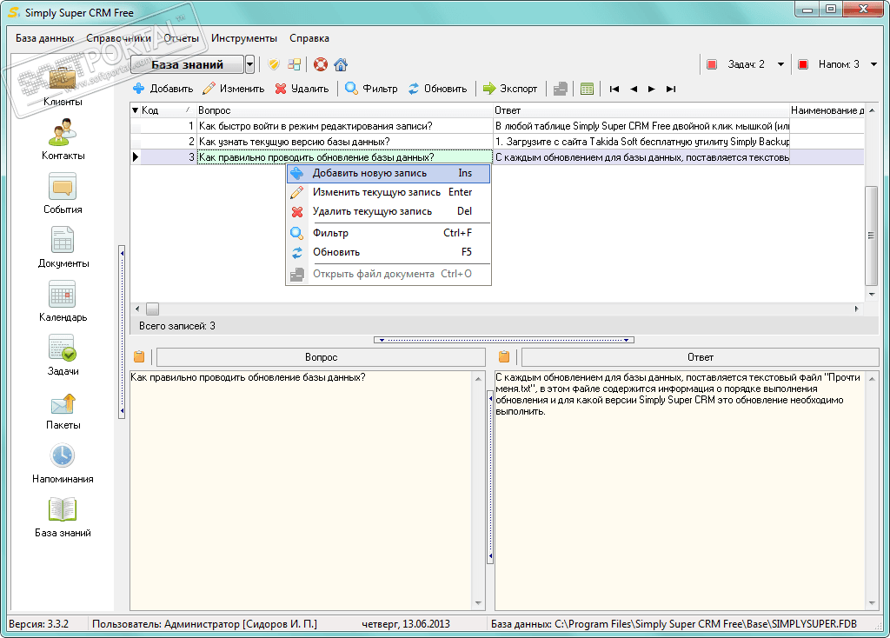Open the grid menu triangle beside Код
Screen dimensions: 890x638
click(135, 110)
